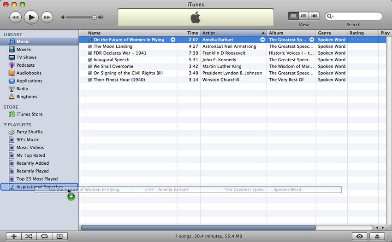Show or hide the artwork viewer
This screenshot has height=242, width=392.
click(59, 236)
